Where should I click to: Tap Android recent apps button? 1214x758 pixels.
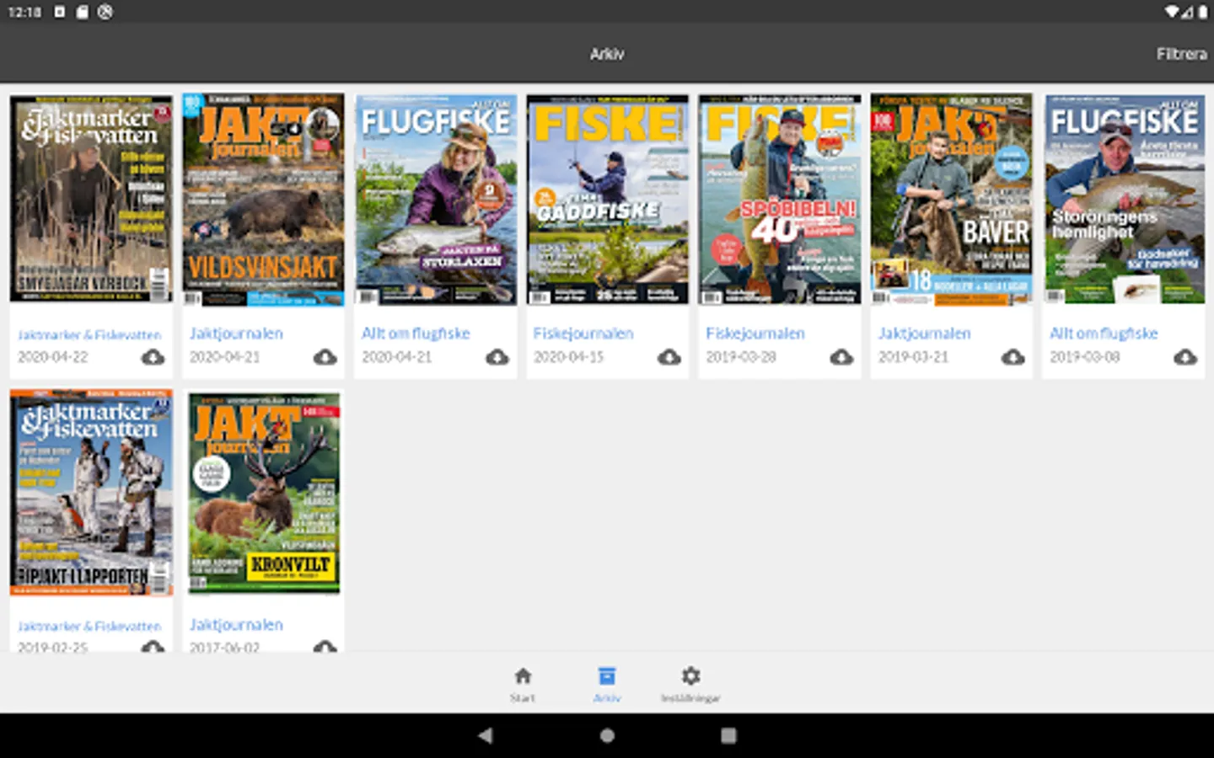click(728, 735)
